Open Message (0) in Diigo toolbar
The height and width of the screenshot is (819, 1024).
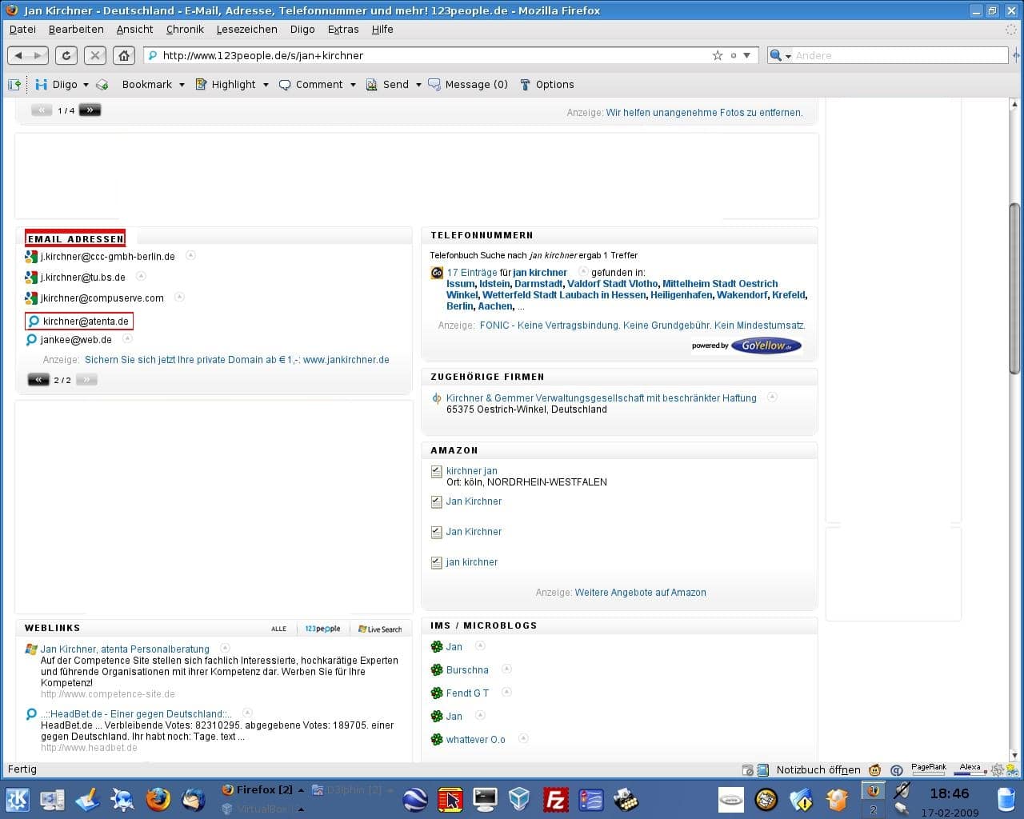pyautogui.click(x=468, y=84)
